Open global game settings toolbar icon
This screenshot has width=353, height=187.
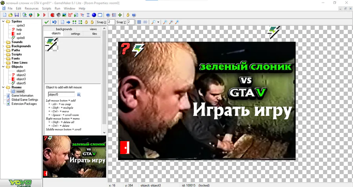tap(114, 15)
